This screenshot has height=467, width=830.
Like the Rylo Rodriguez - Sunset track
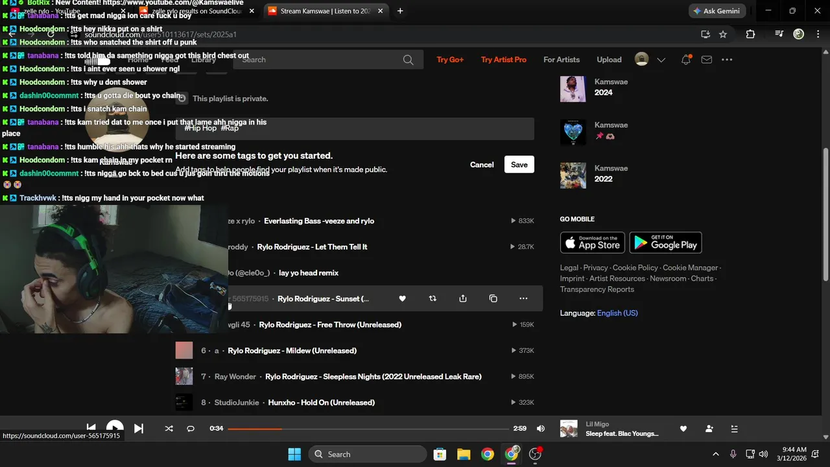click(402, 298)
